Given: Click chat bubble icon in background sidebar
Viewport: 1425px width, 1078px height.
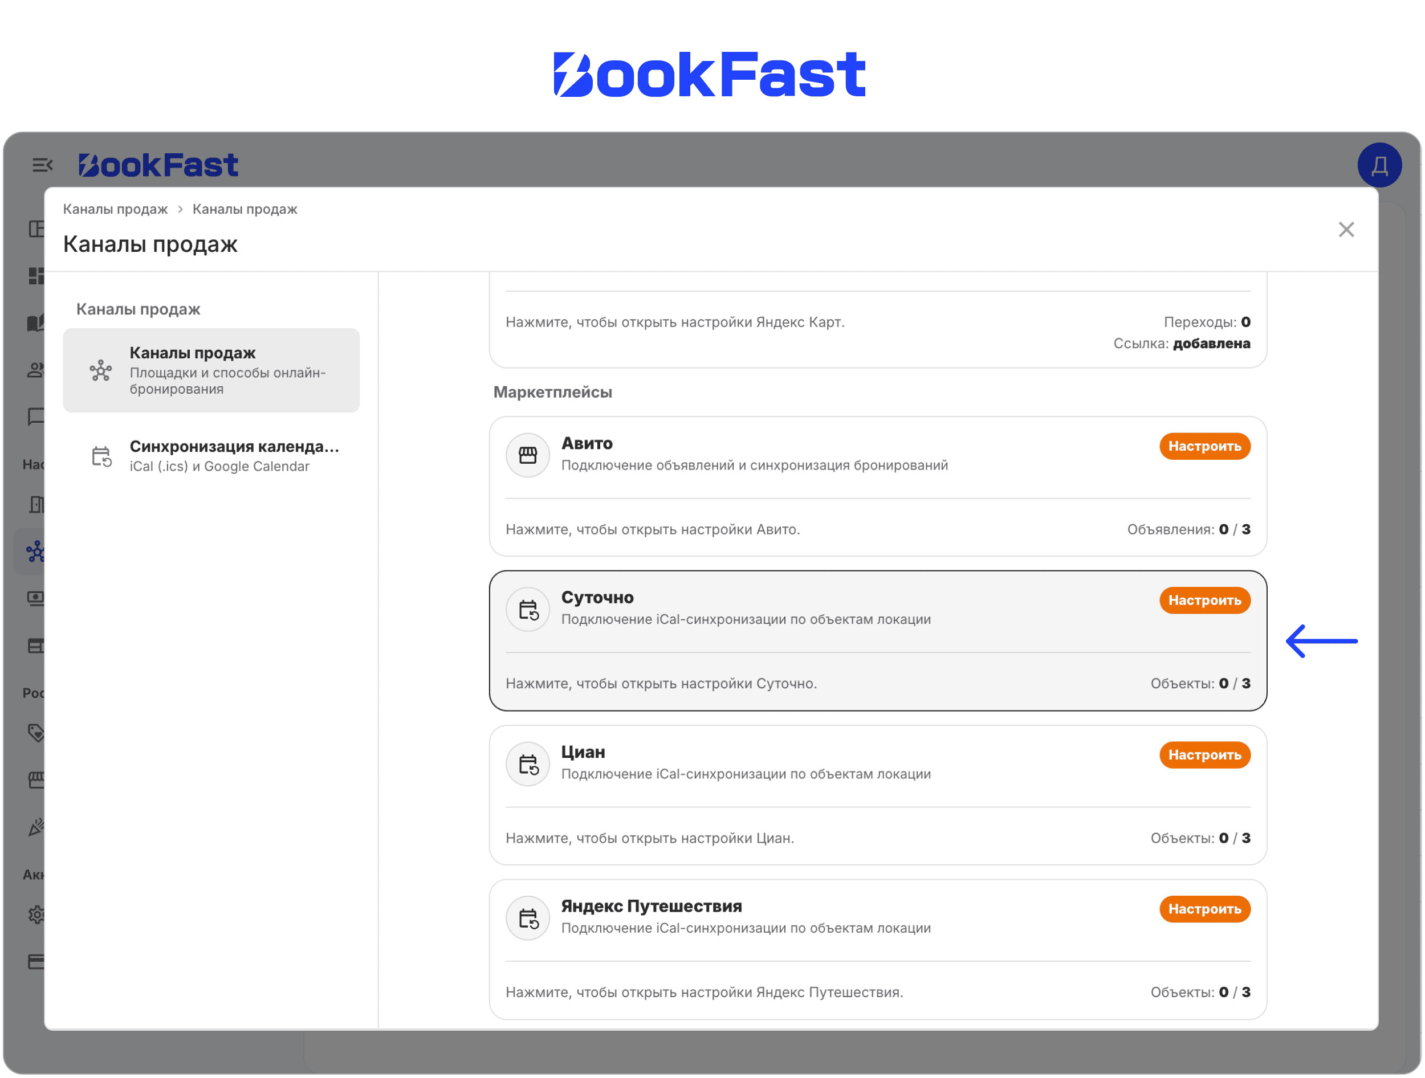Looking at the screenshot, I should click(36, 416).
